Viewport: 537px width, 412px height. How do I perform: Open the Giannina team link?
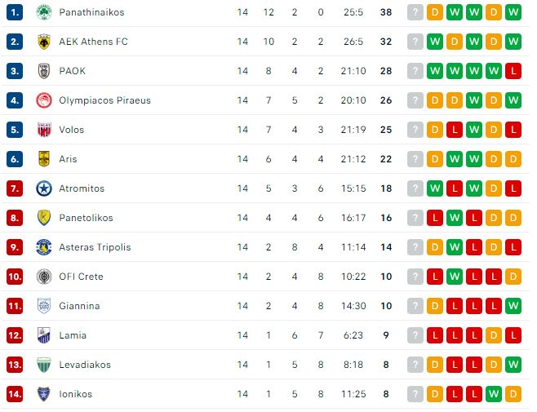point(79,306)
